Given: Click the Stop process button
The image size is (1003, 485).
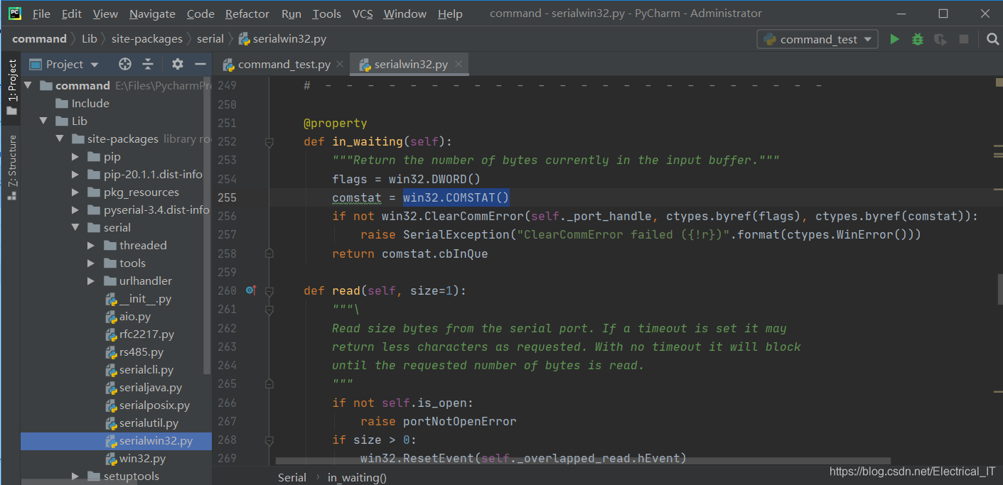Looking at the screenshot, I should coord(964,40).
